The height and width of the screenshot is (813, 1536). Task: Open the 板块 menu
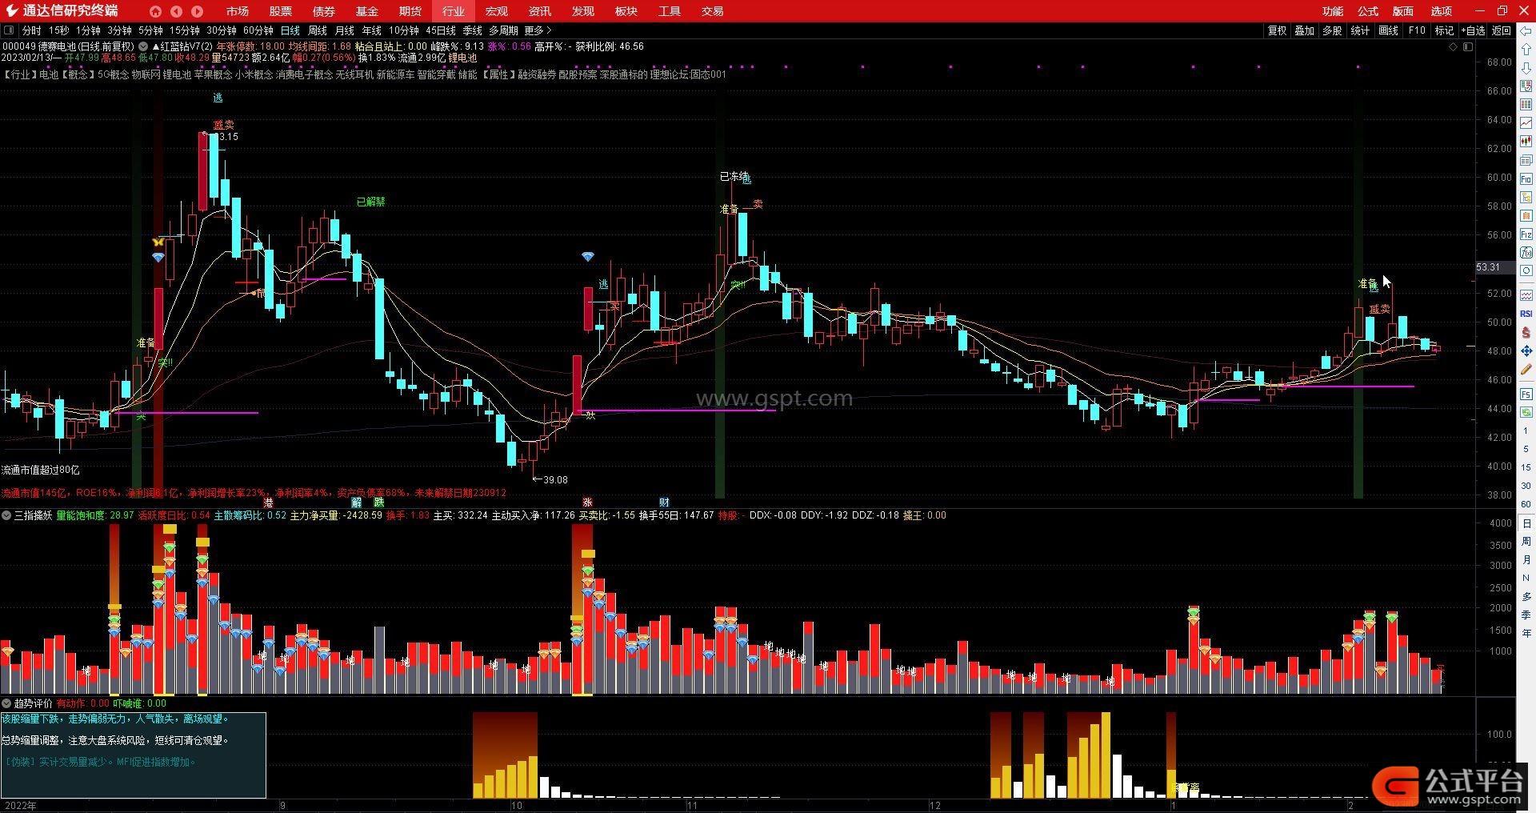coord(626,11)
